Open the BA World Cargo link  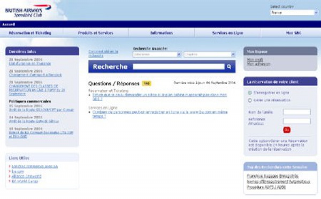(x=25, y=181)
